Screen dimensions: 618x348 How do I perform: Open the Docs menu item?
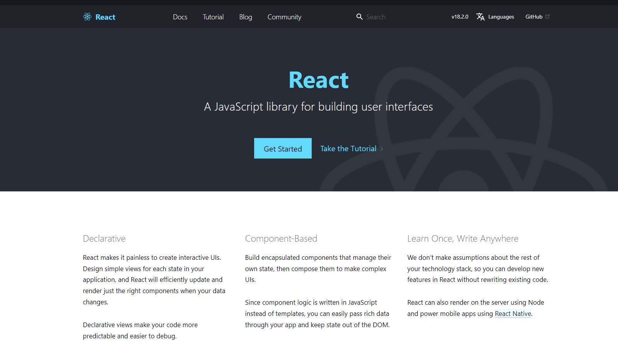[x=180, y=17]
